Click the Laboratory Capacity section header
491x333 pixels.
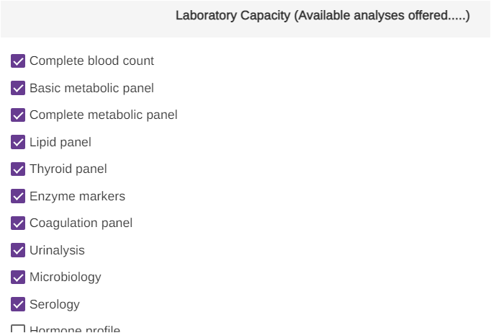(323, 16)
